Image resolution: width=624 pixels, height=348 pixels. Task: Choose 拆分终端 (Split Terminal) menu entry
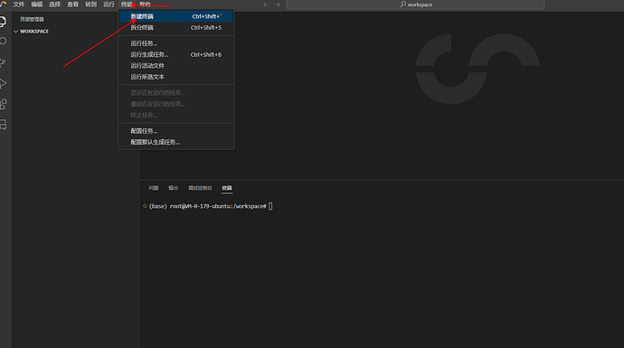(x=176, y=27)
